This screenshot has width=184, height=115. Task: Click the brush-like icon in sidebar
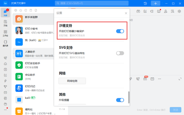(6, 87)
